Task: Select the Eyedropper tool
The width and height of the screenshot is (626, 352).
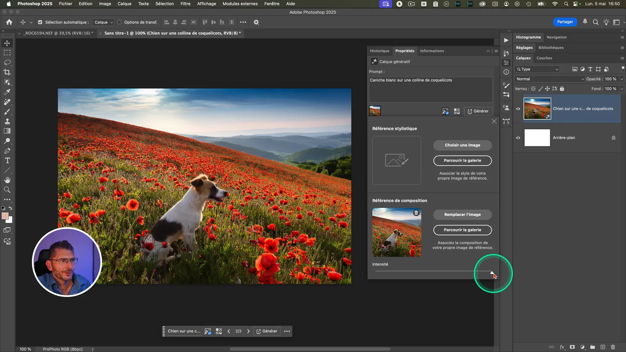Action: coord(7,92)
